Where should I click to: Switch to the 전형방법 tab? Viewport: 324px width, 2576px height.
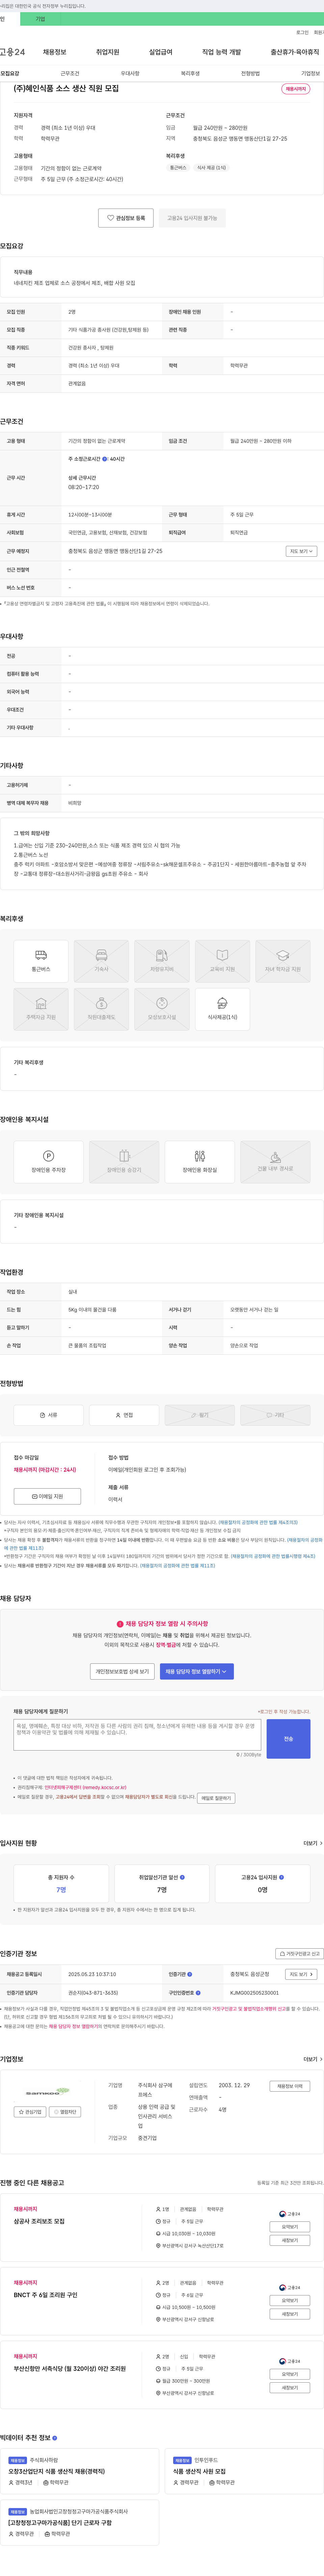(x=250, y=73)
